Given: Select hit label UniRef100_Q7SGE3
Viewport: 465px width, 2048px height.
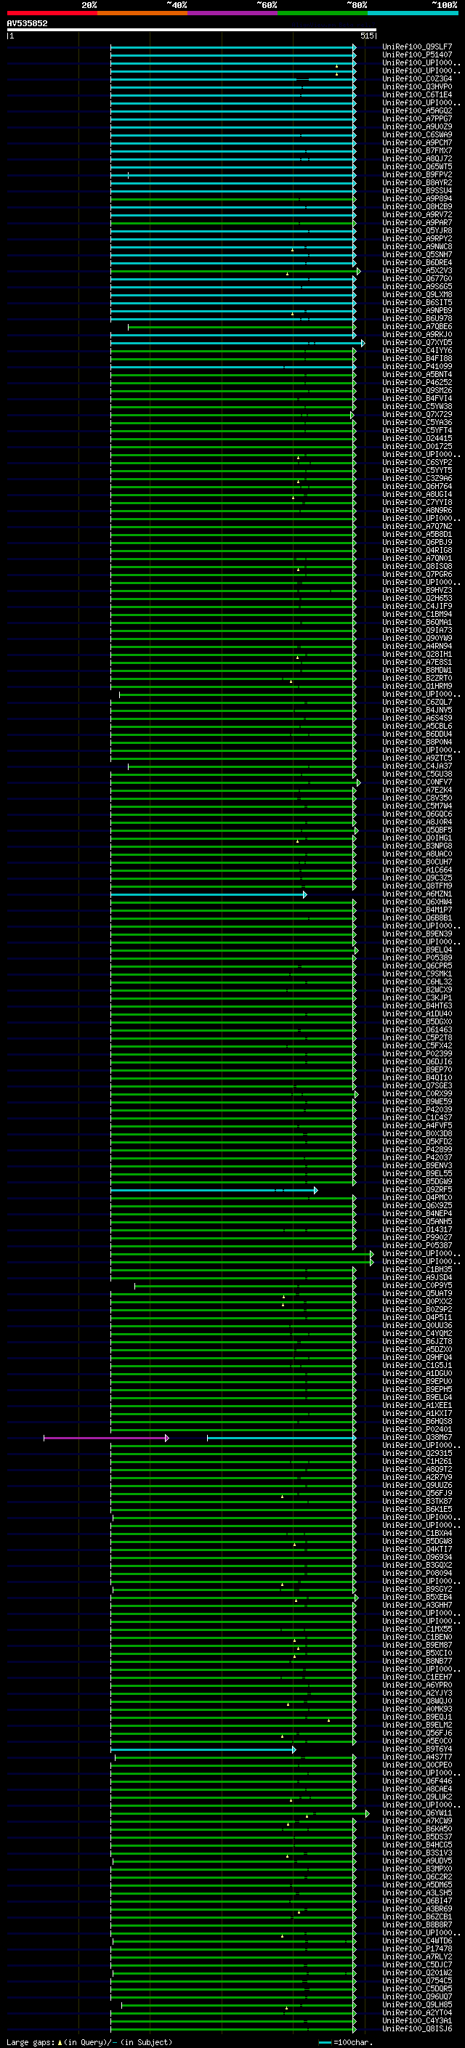Looking at the screenshot, I should [x=417, y=1086].
